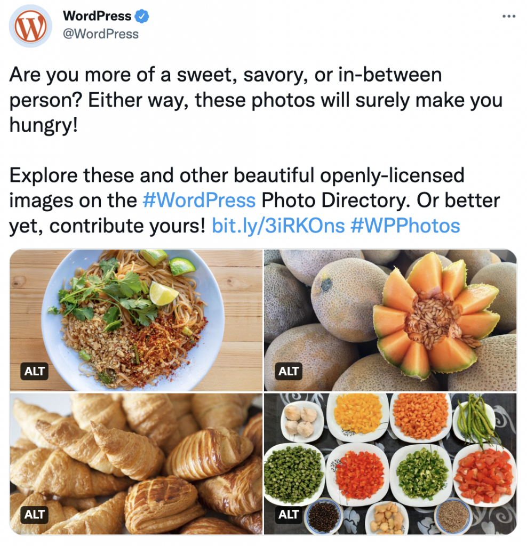Click the tweet text about sweet or savory

(x=256, y=100)
